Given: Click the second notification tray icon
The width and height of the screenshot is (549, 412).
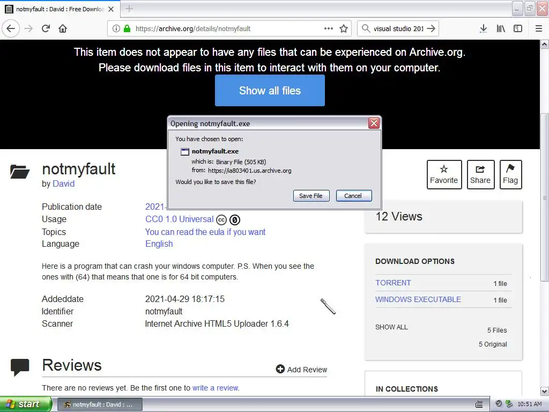Looking at the screenshot, I should (509, 404).
